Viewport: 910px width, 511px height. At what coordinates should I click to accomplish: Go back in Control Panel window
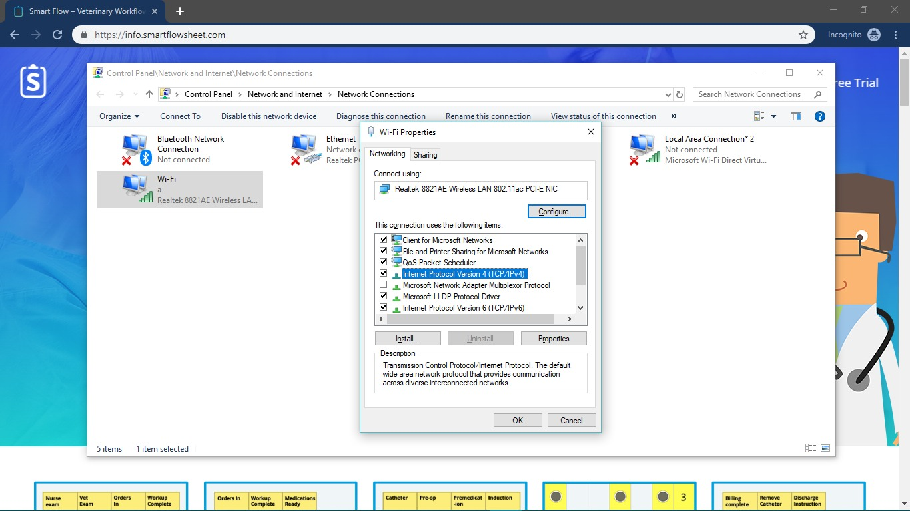(x=100, y=94)
